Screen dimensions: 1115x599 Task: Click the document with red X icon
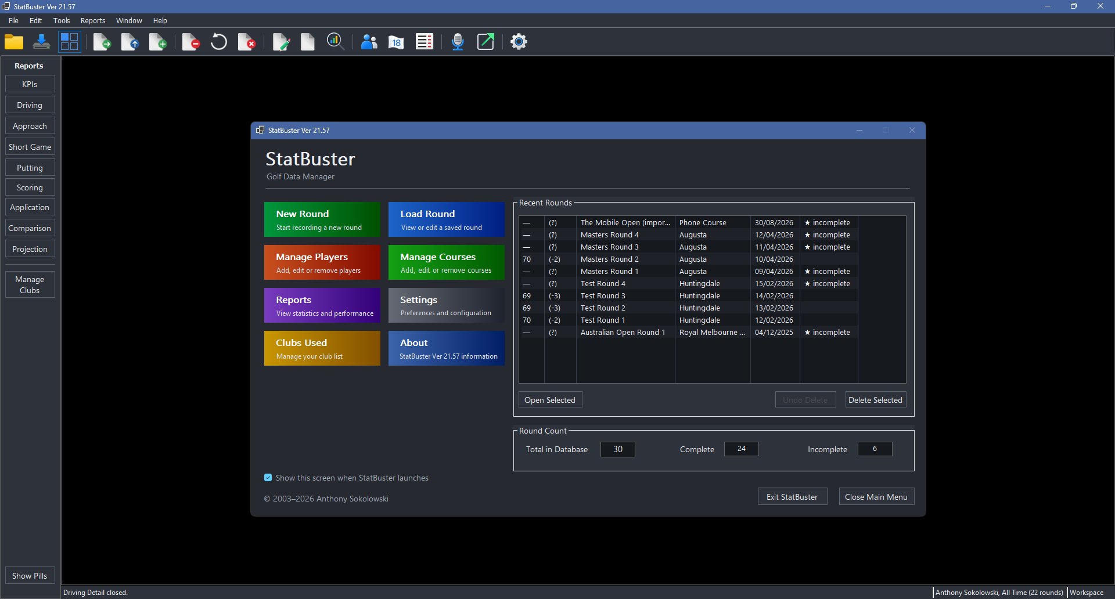(x=247, y=42)
